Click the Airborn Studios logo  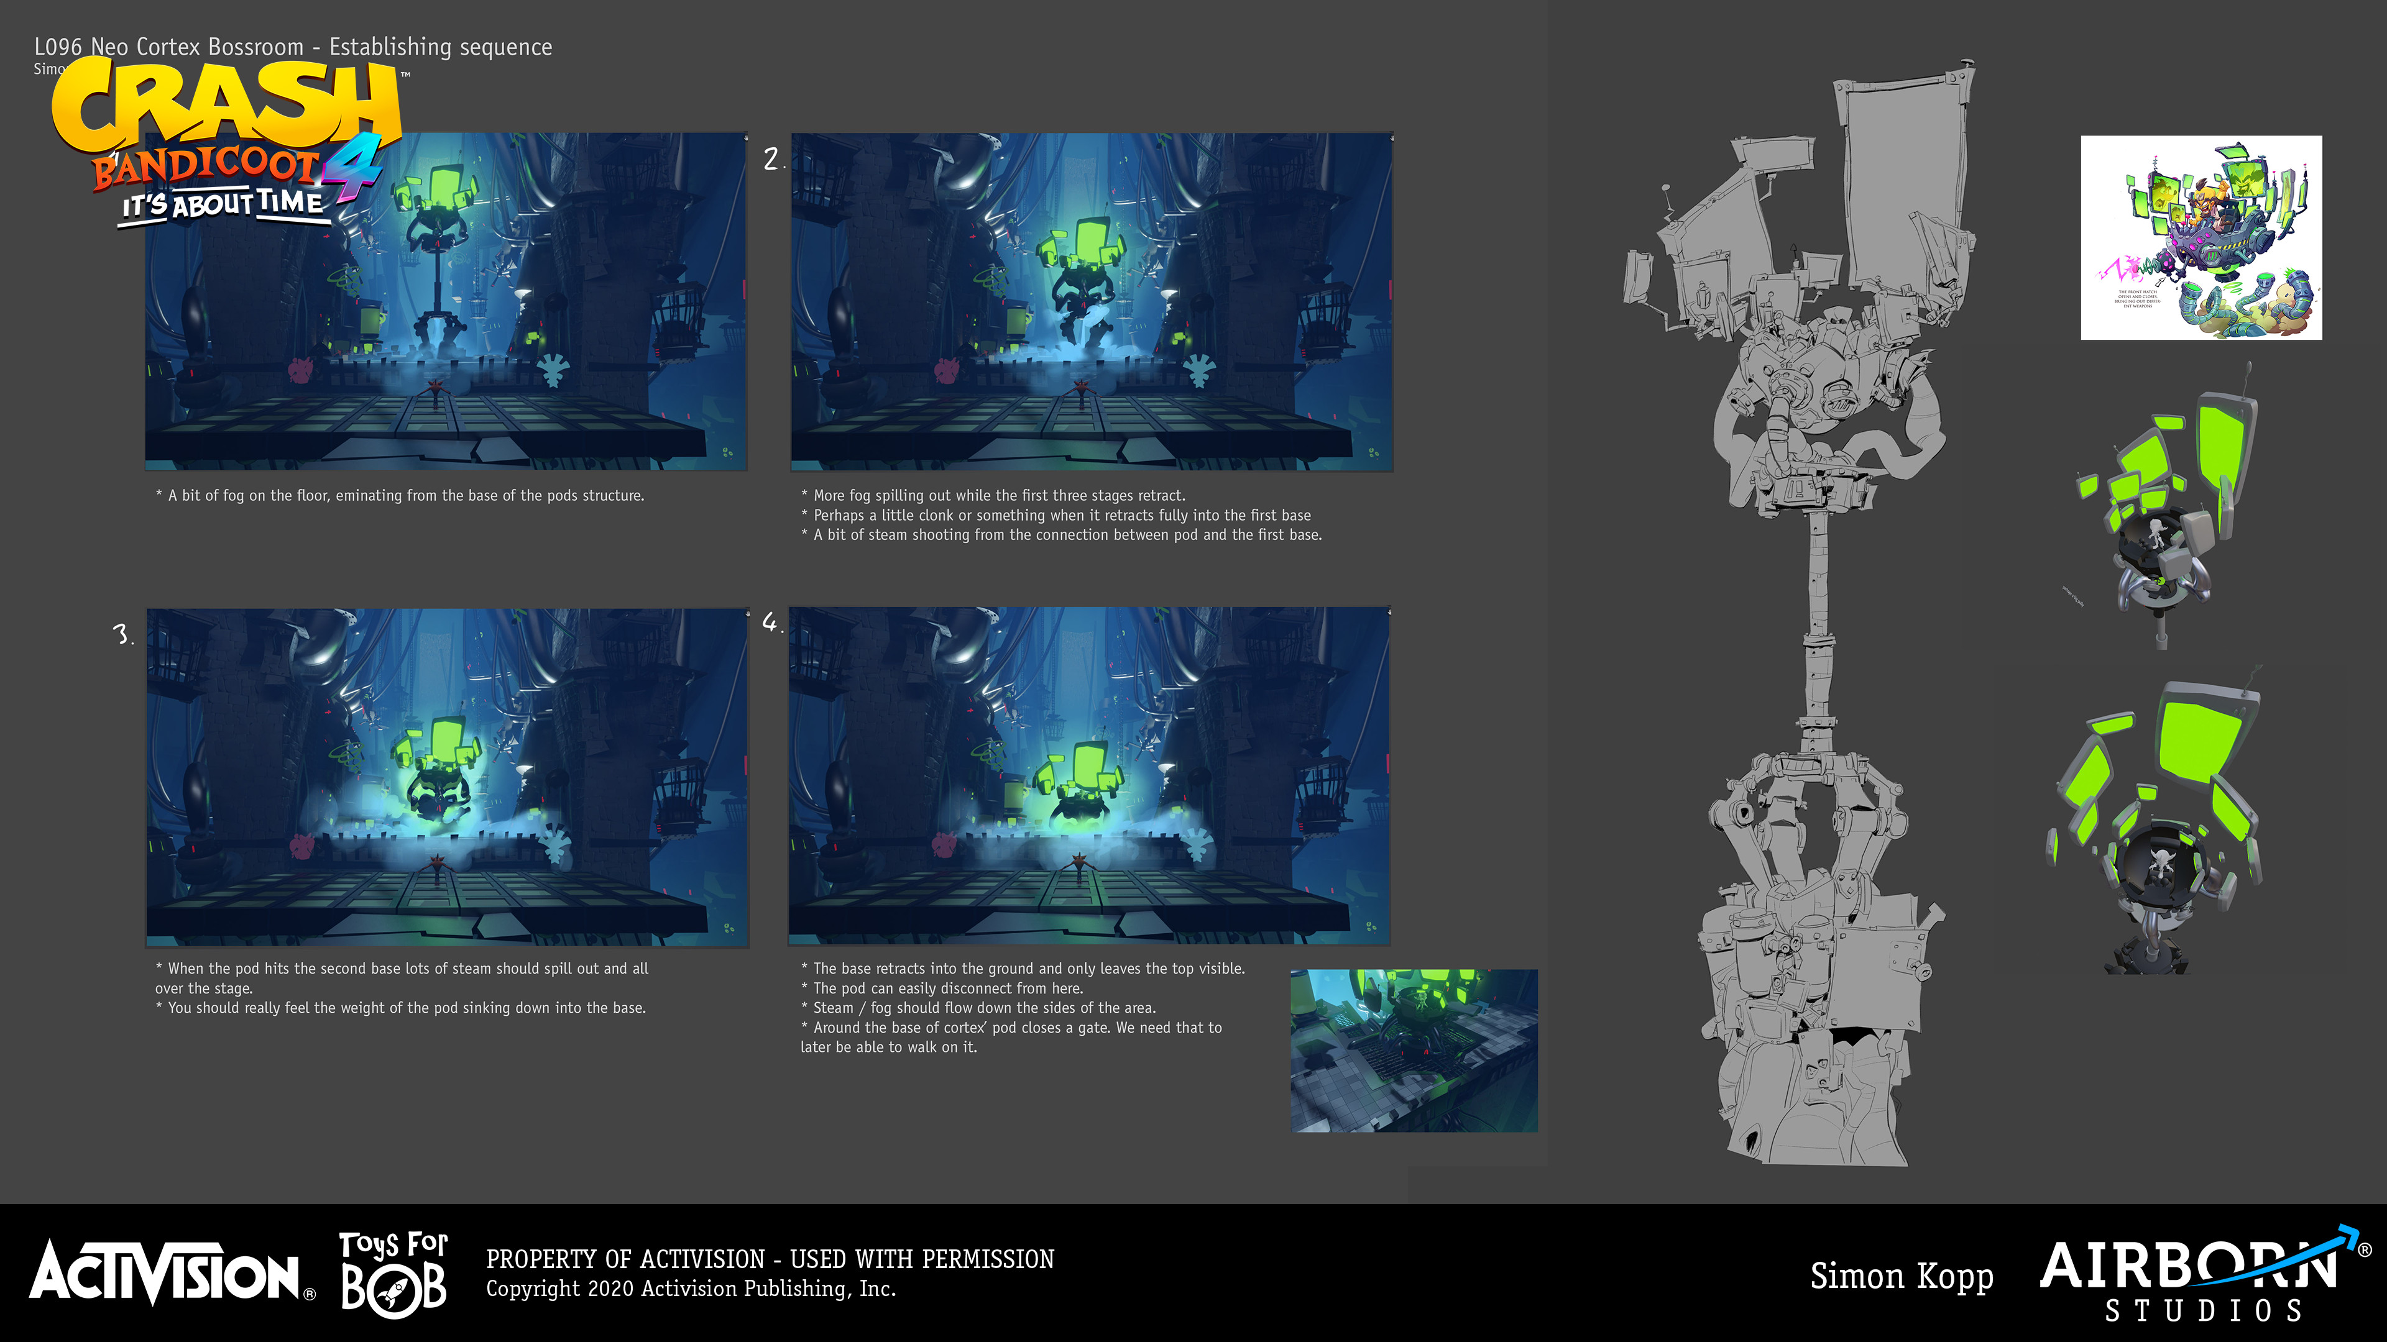[2205, 1274]
